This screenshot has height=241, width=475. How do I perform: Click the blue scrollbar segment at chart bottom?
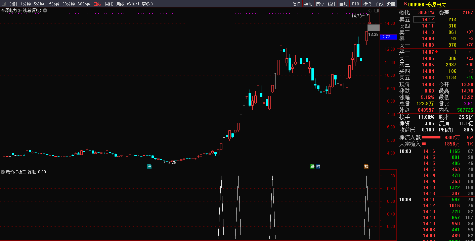click(207, 240)
